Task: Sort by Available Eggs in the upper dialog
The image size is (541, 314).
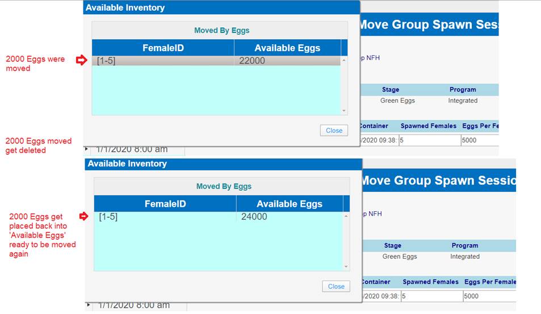Action: 287,48
